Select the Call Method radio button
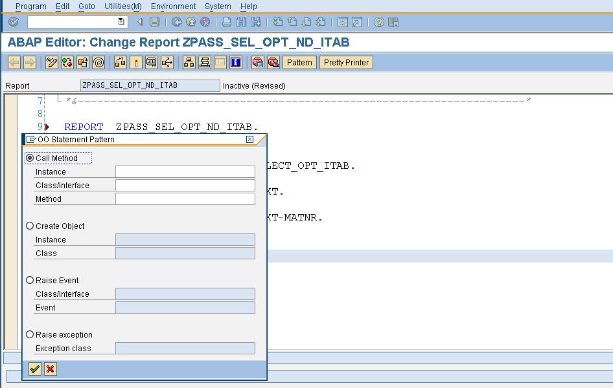 [x=30, y=158]
